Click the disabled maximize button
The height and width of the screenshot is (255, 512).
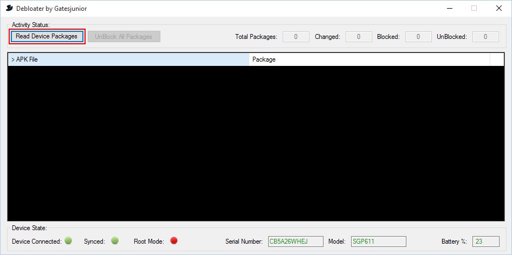pyautogui.click(x=474, y=9)
